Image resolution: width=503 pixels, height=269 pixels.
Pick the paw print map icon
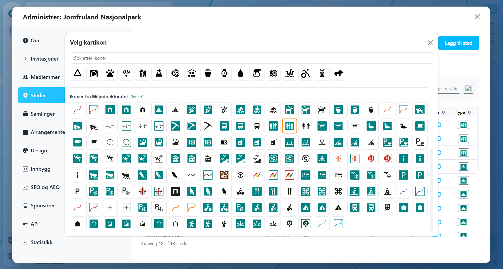click(110, 73)
